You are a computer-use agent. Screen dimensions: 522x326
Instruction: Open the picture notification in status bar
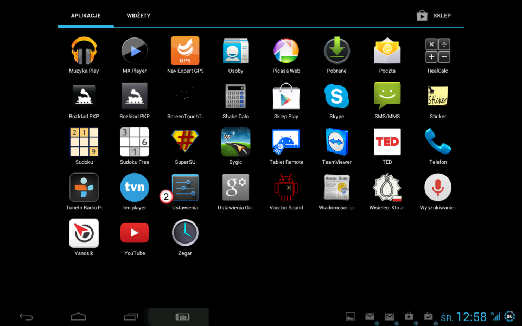coord(350,317)
